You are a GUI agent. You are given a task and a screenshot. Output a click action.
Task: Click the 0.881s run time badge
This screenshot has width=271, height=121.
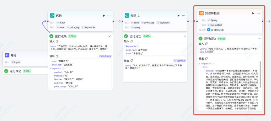(222, 38)
